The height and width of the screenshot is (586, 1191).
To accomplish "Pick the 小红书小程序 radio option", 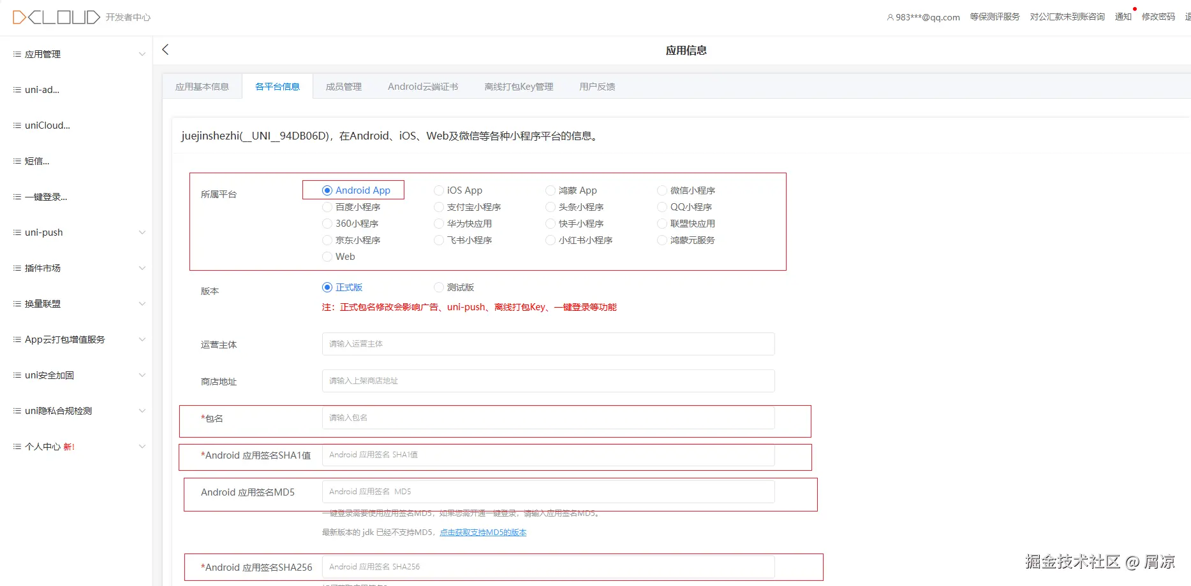I will 551,240.
